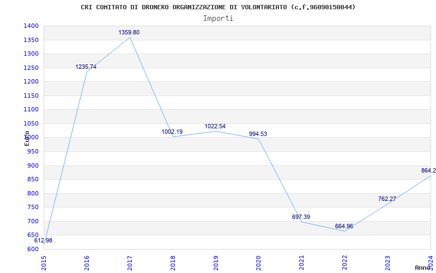
Task: Select the 1200 y-axis tick
Action: coord(31,81)
